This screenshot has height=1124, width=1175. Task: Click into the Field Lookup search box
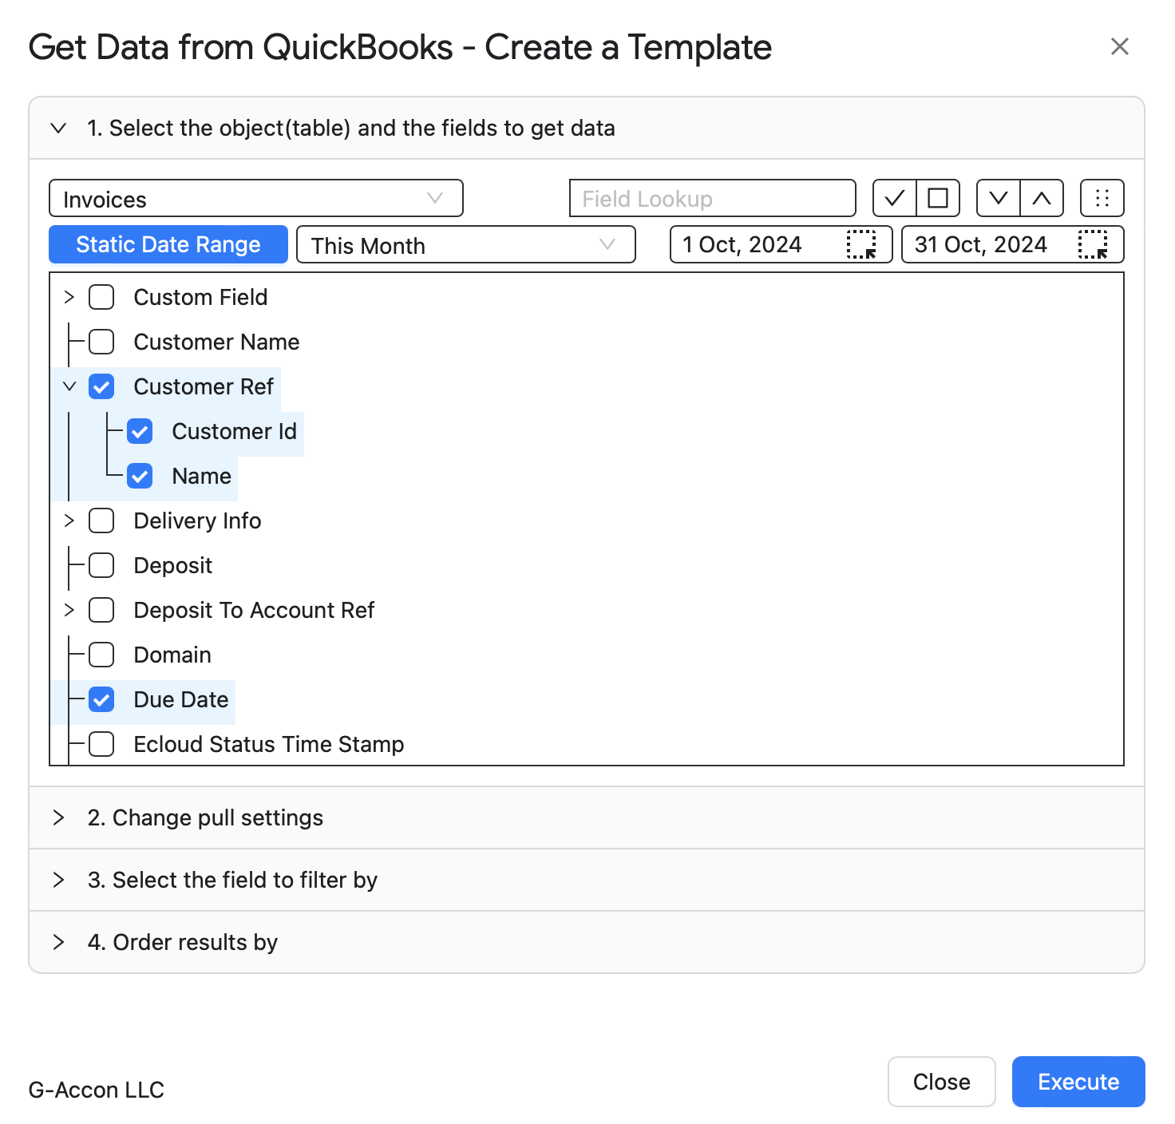713,198
